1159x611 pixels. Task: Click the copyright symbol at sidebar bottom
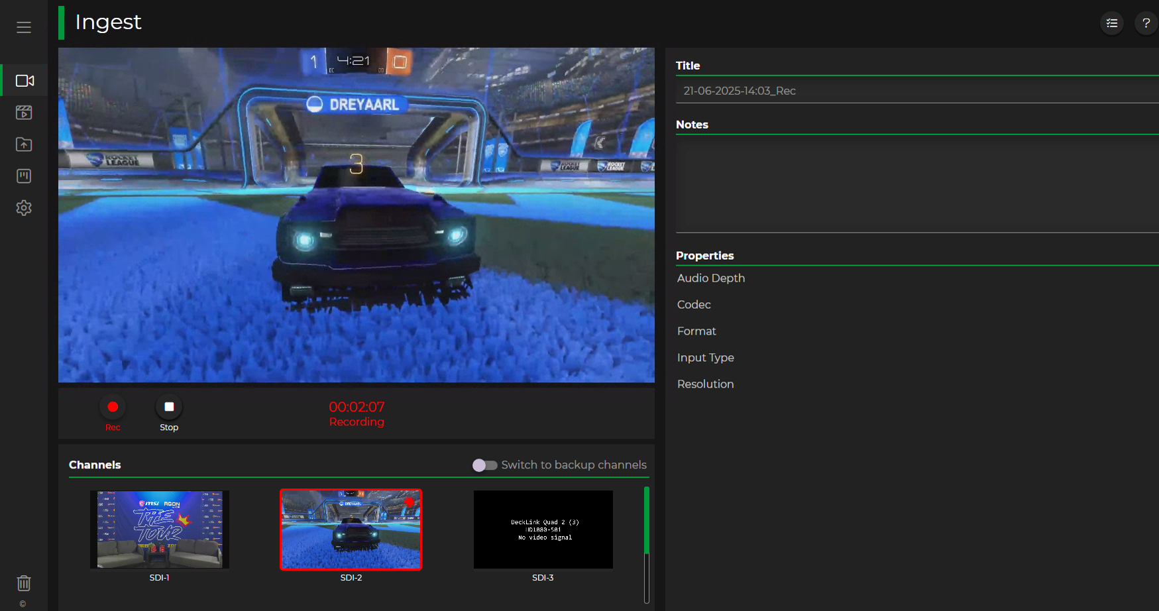coord(23,604)
